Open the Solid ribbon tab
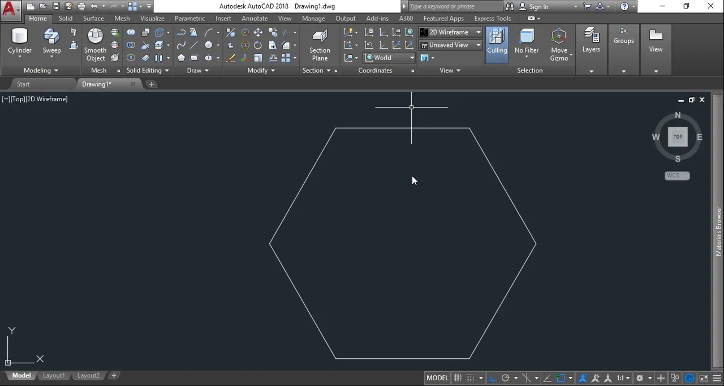 66,18
